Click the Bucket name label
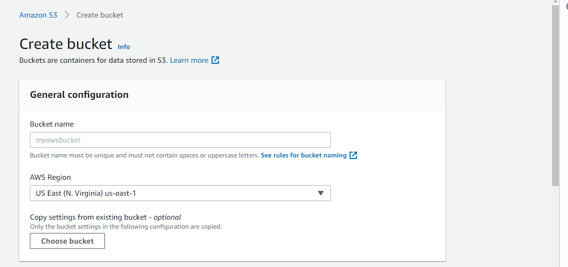Viewport: 568px width, 267px height. (x=52, y=124)
